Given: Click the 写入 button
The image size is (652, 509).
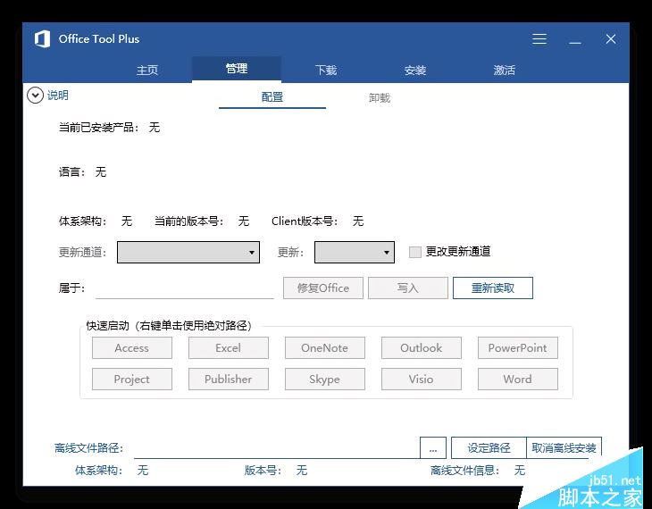Looking at the screenshot, I should pyautogui.click(x=408, y=288).
